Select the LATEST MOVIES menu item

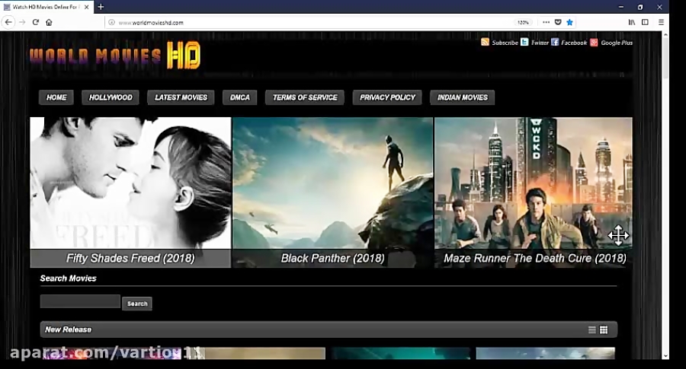coord(181,97)
